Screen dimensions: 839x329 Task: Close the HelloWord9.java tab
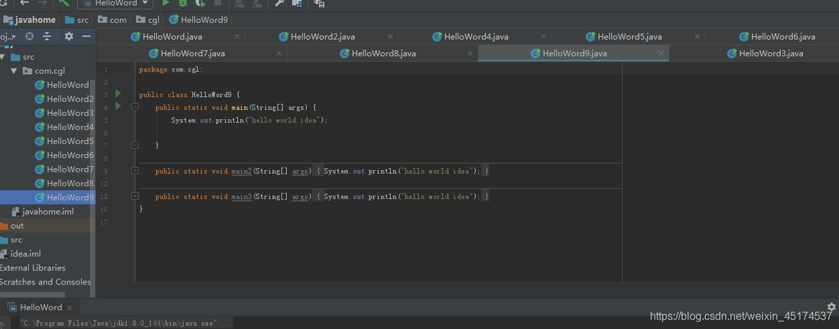661,53
